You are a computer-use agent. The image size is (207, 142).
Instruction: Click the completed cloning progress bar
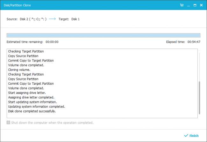click(x=103, y=35)
